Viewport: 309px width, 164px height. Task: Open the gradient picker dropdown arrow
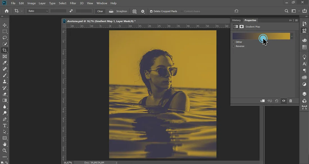coord(292,36)
